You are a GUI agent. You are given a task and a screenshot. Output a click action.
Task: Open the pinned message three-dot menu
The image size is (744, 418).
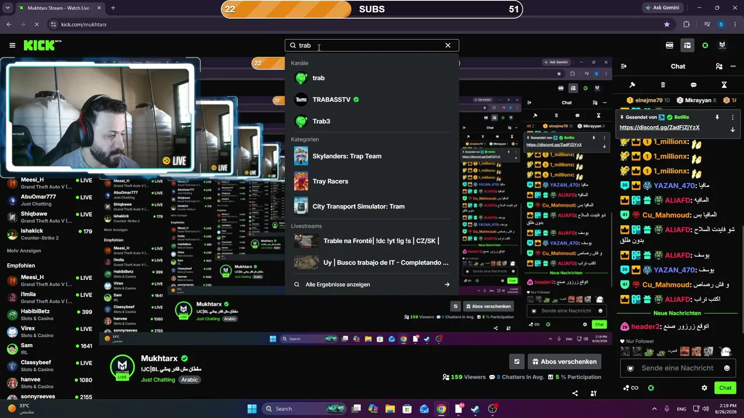pos(732,117)
